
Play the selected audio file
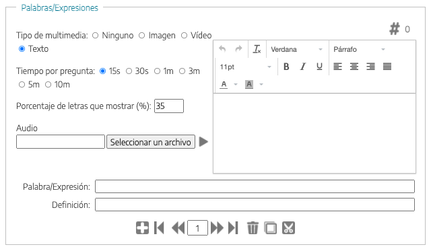coord(203,142)
